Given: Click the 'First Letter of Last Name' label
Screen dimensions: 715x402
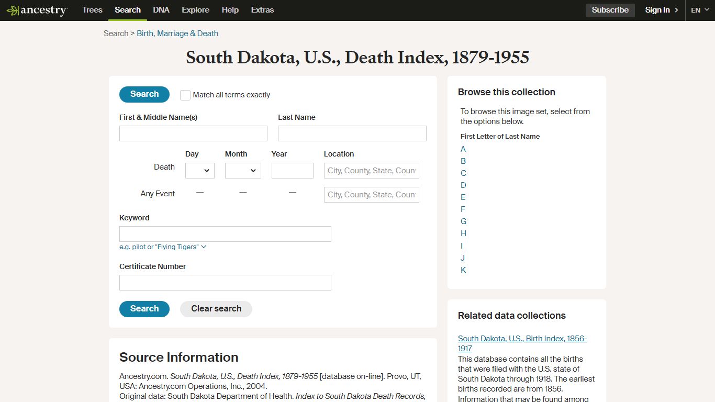Looking at the screenshot, I should tap(500, 136).
